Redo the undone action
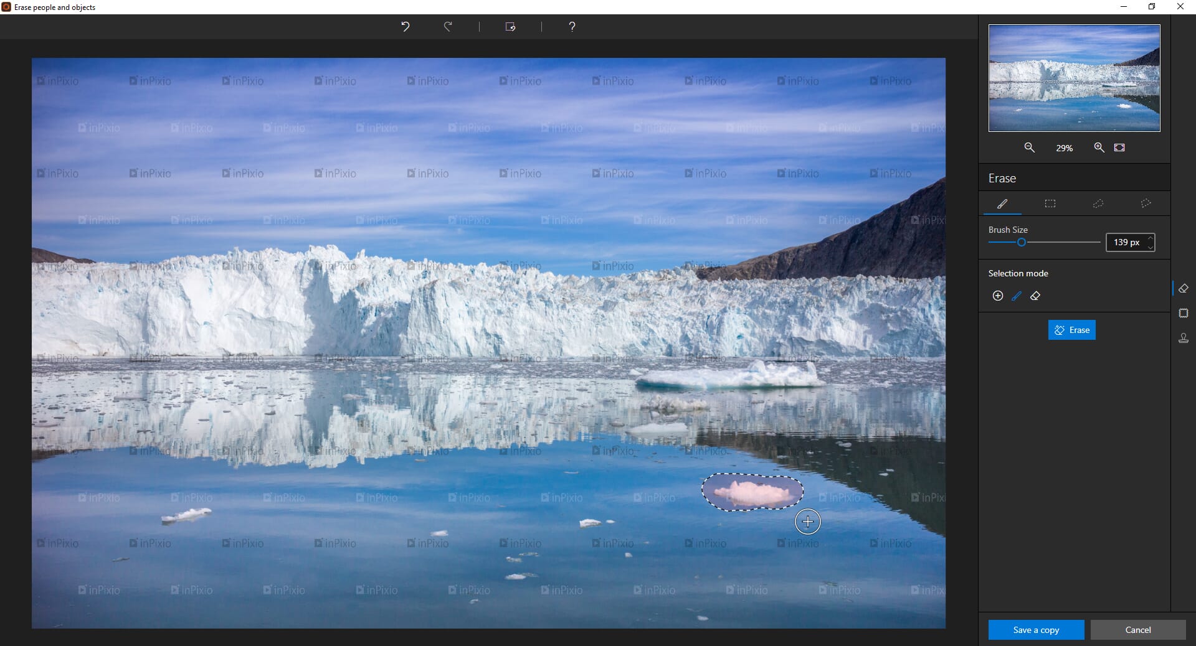This screenshot has width=1196, height=646. tap(448, 27)
